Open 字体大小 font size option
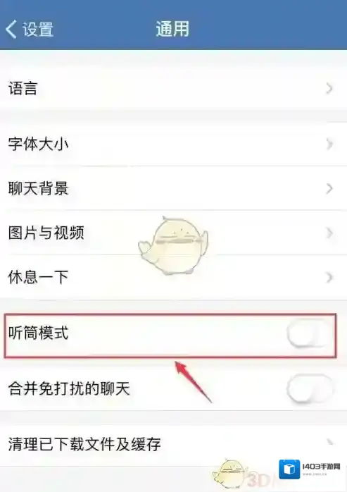Image resolution: width=347 pixels, height=492 pixels. 173,144
